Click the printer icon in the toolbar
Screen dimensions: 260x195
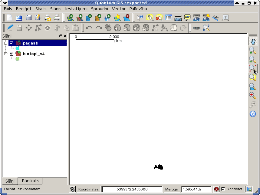click(x=57, y=18)
